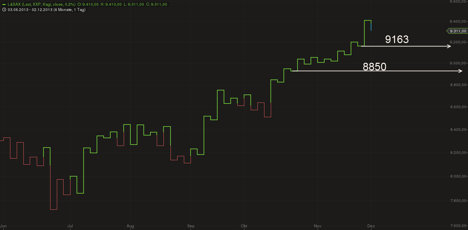
Task: Click the 9163 annotation text
Action: [397, 39]
